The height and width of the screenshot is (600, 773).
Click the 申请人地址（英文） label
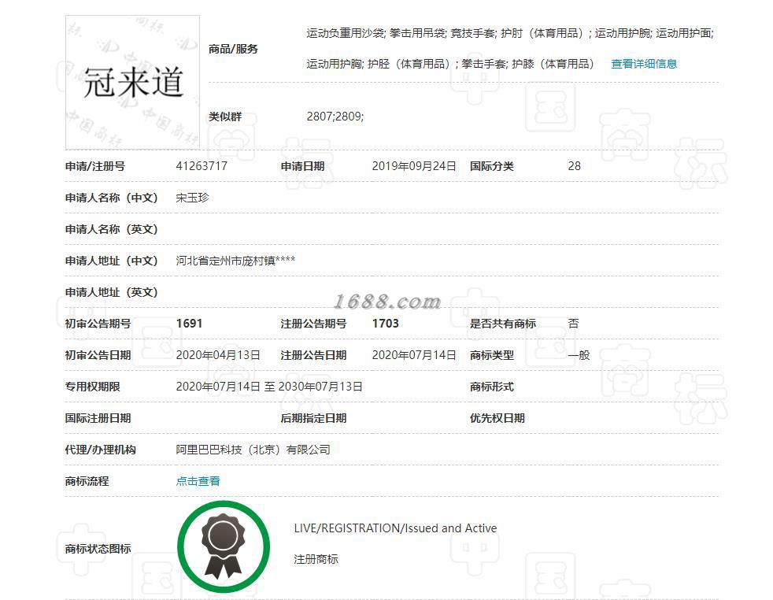coord(112,292)
